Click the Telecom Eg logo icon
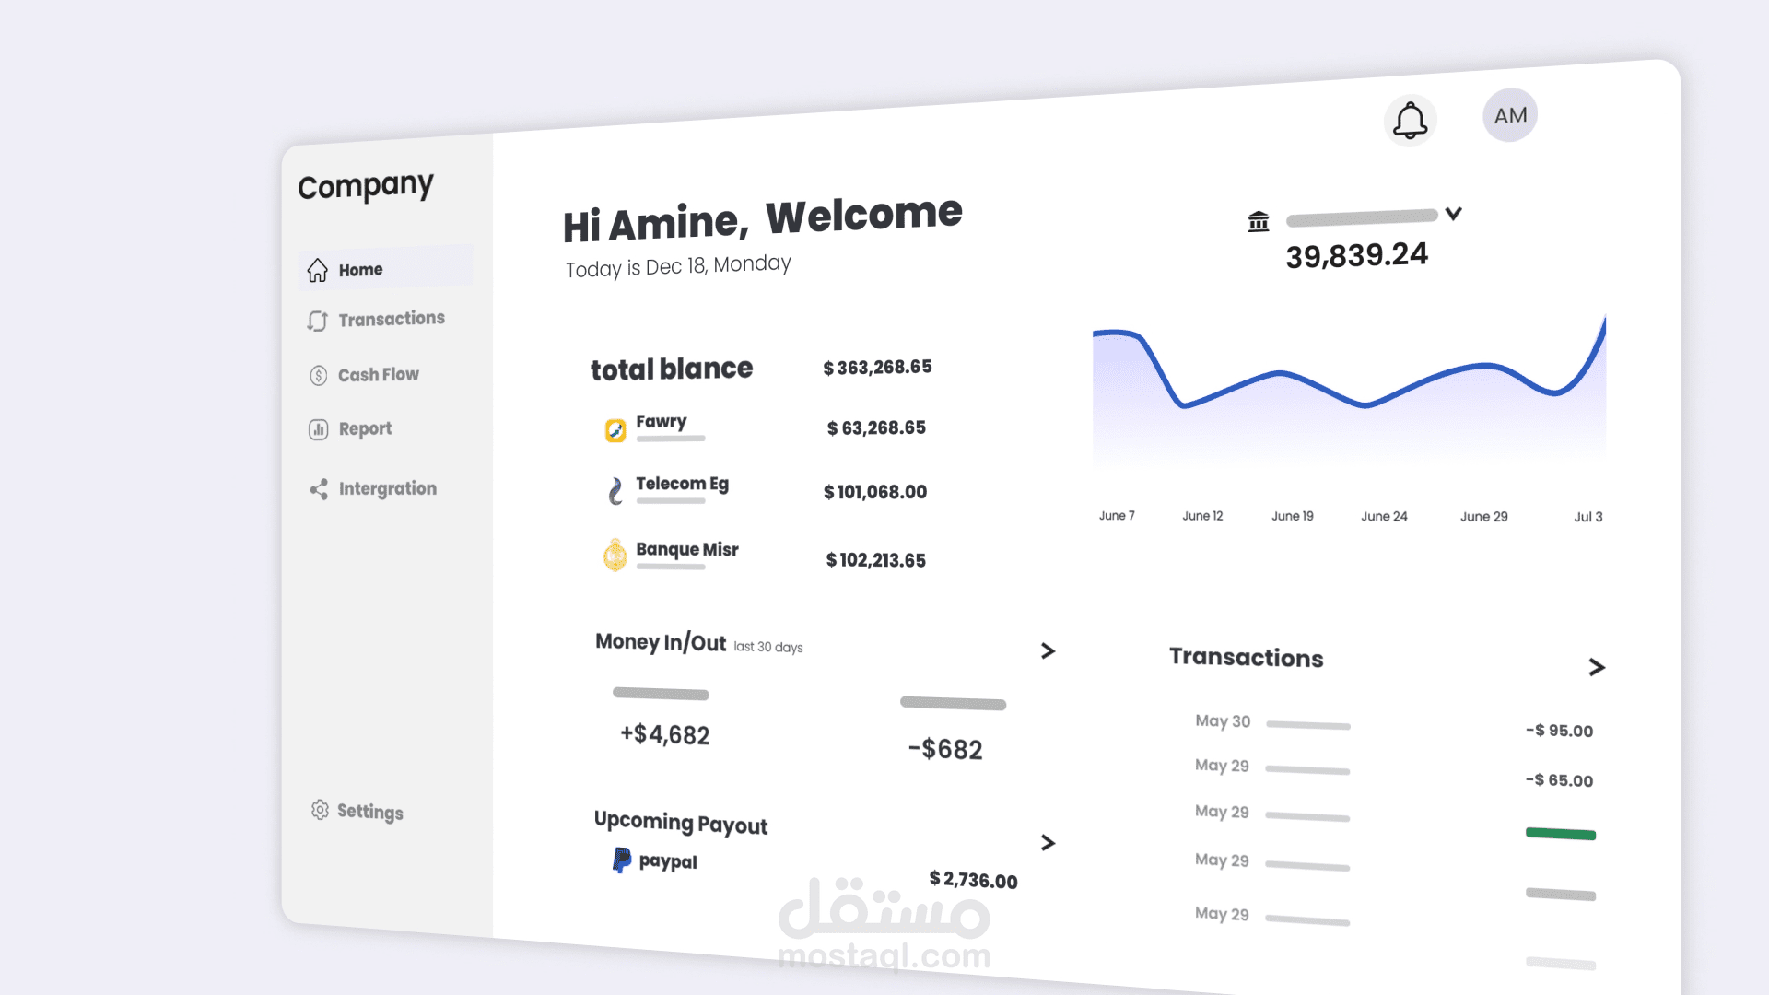The image size is (1769, 995). click(615, 490)
